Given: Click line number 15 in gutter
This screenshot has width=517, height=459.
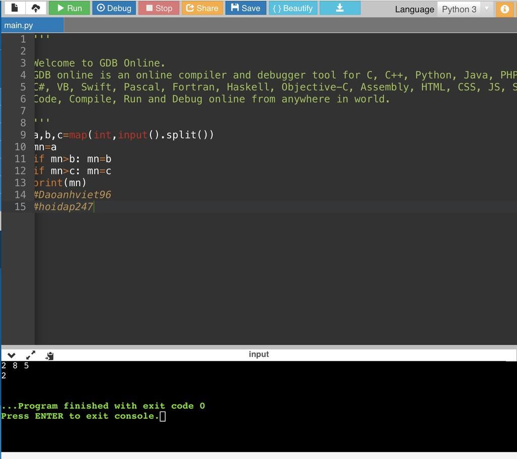Looking at the screenshot, I should (x=20, y=207).
